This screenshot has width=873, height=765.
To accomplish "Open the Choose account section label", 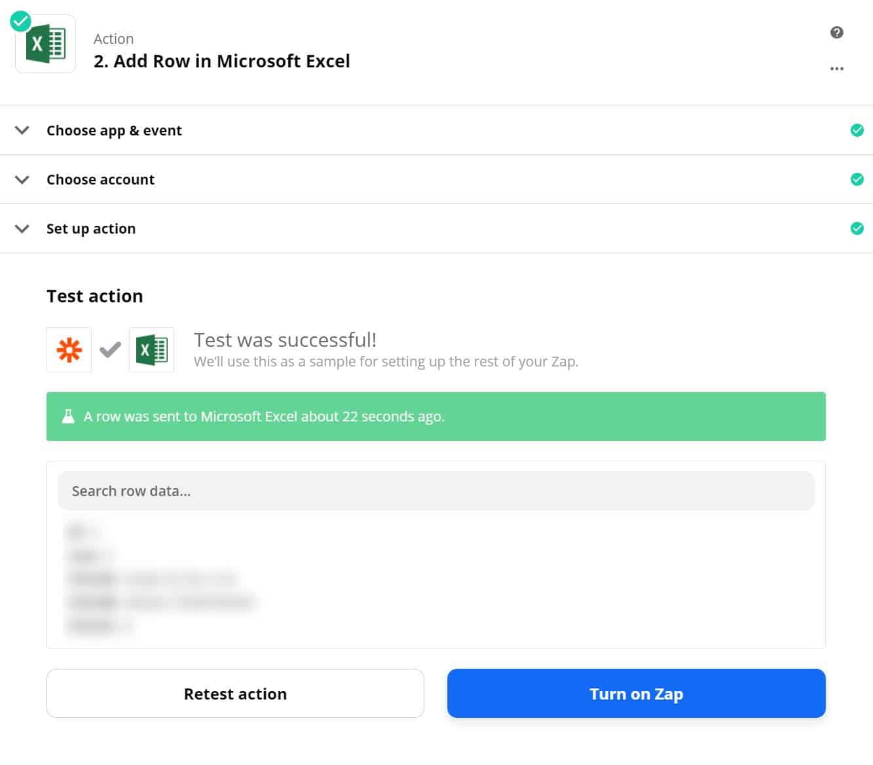I will click(100, 179).
